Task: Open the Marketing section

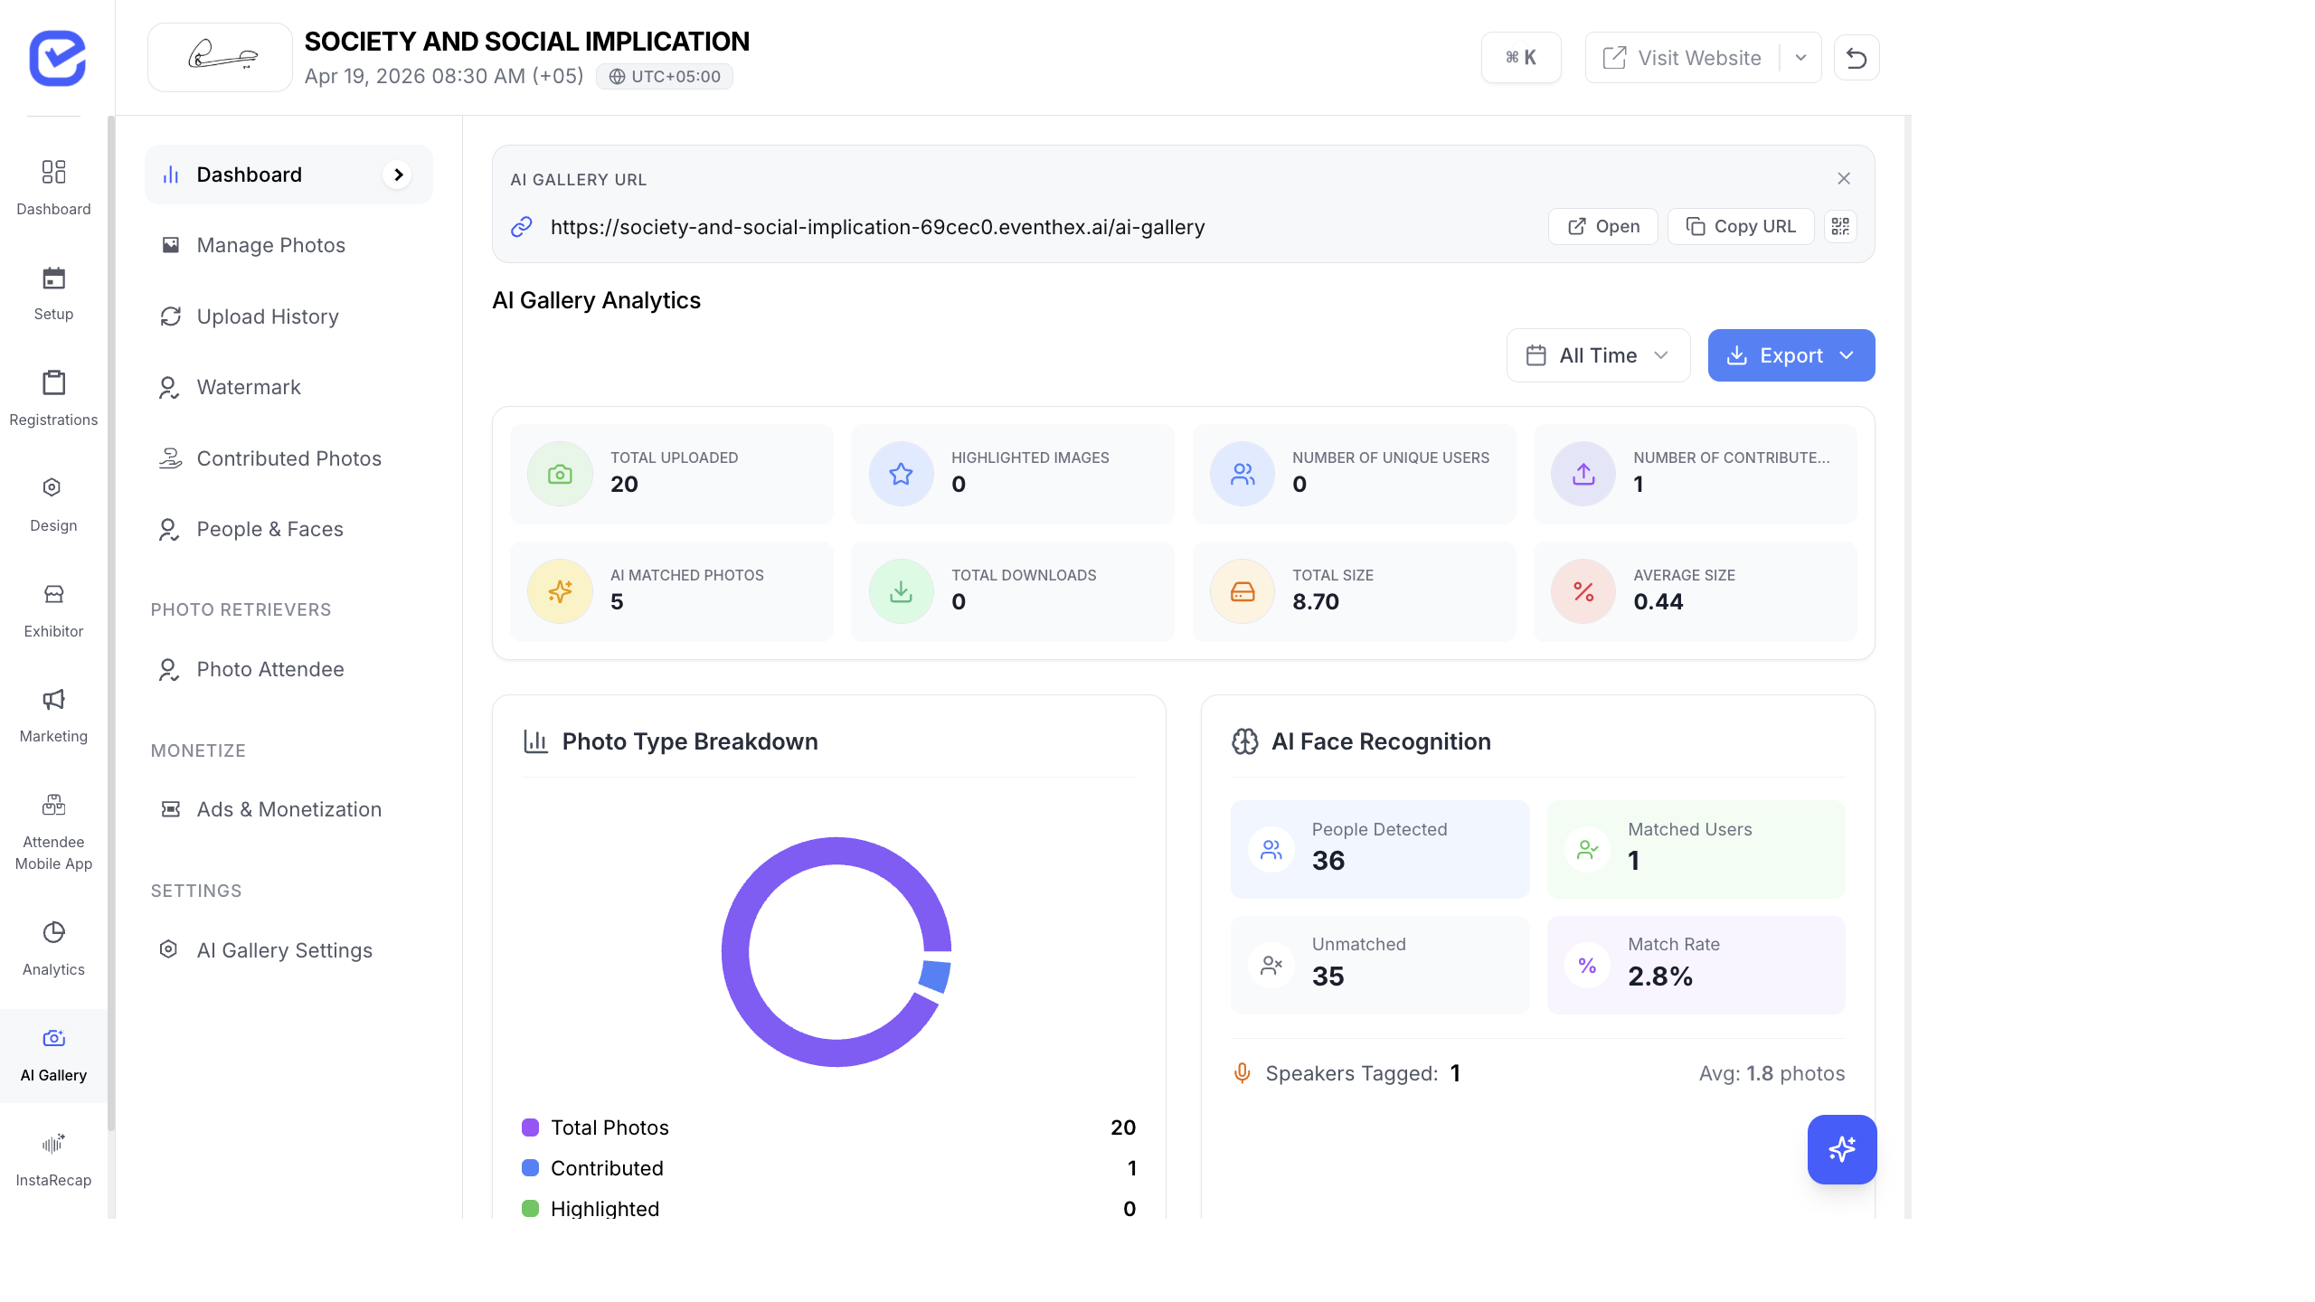Action: pyautogui.click(x=53, y=715)
